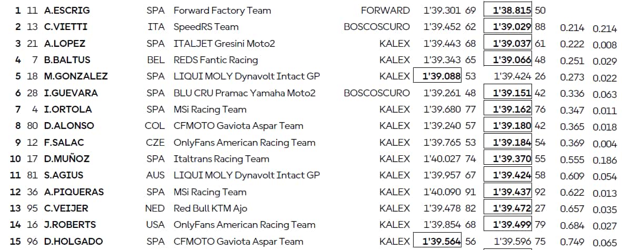Select rider F.SALAC
This screenshot has height=250, width=622.
pos(64,143)
